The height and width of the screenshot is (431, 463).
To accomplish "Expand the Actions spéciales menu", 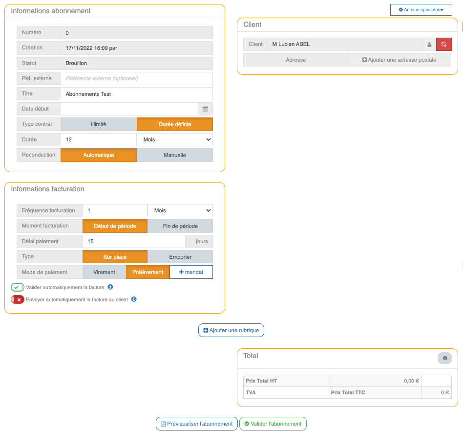I will [421, 10].
